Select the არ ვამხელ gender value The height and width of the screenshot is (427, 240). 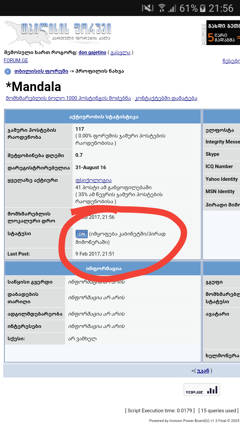(82, 339)
